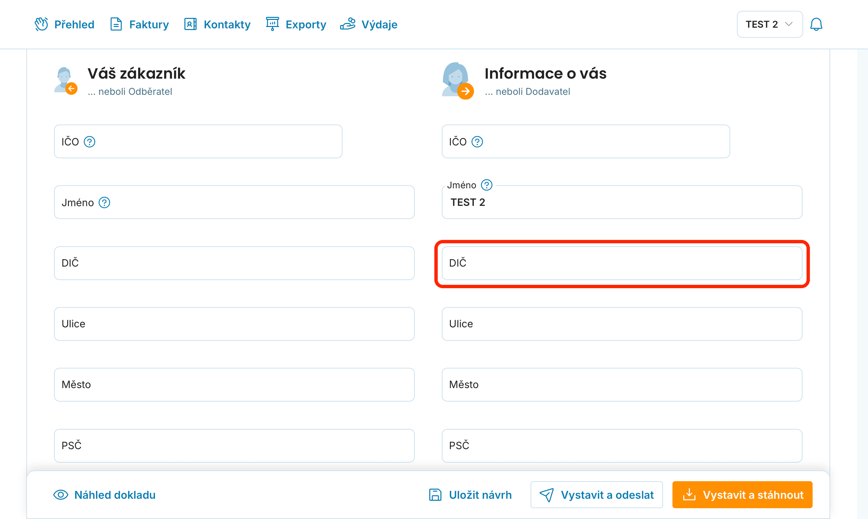Click the Výdaje hand-coin icon

[348, 24]
